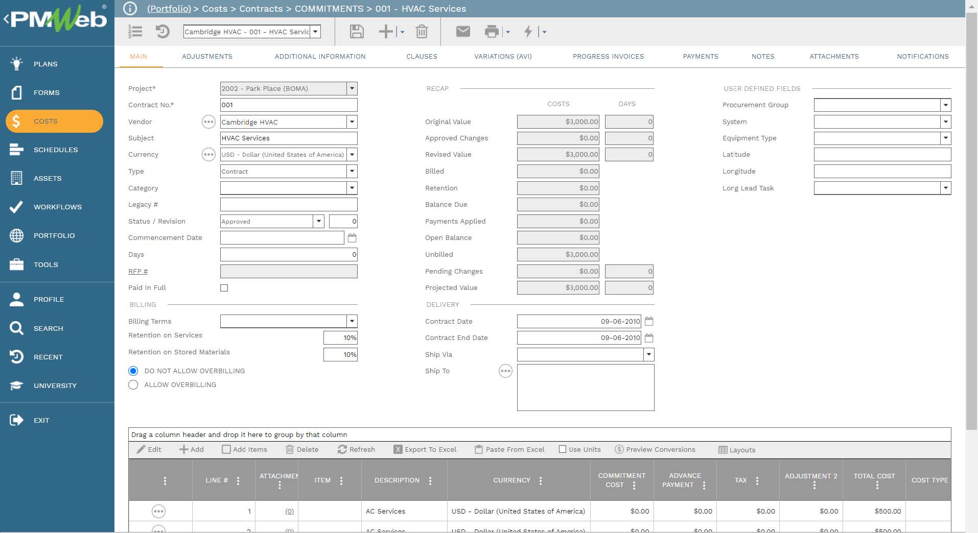The image size is (978, 533).
Task: Click the history revert icon in toolbar
Action: [162, 32]
